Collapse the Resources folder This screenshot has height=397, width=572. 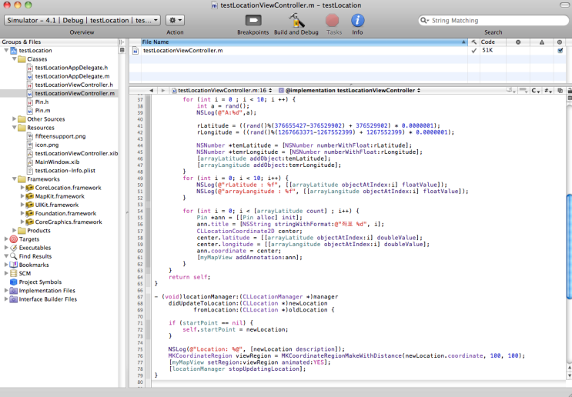tap(14, 128)
